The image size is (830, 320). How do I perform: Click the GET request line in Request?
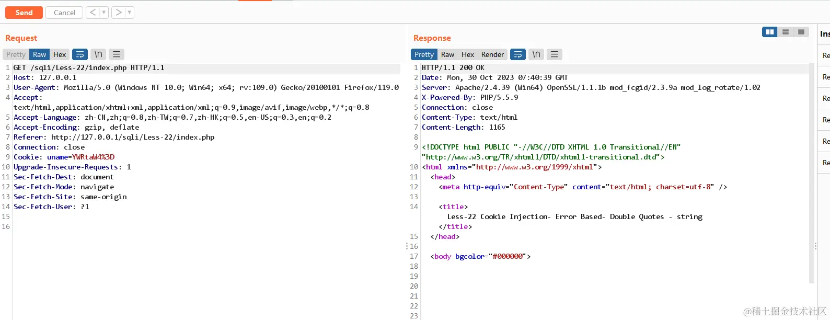point(89,67)
